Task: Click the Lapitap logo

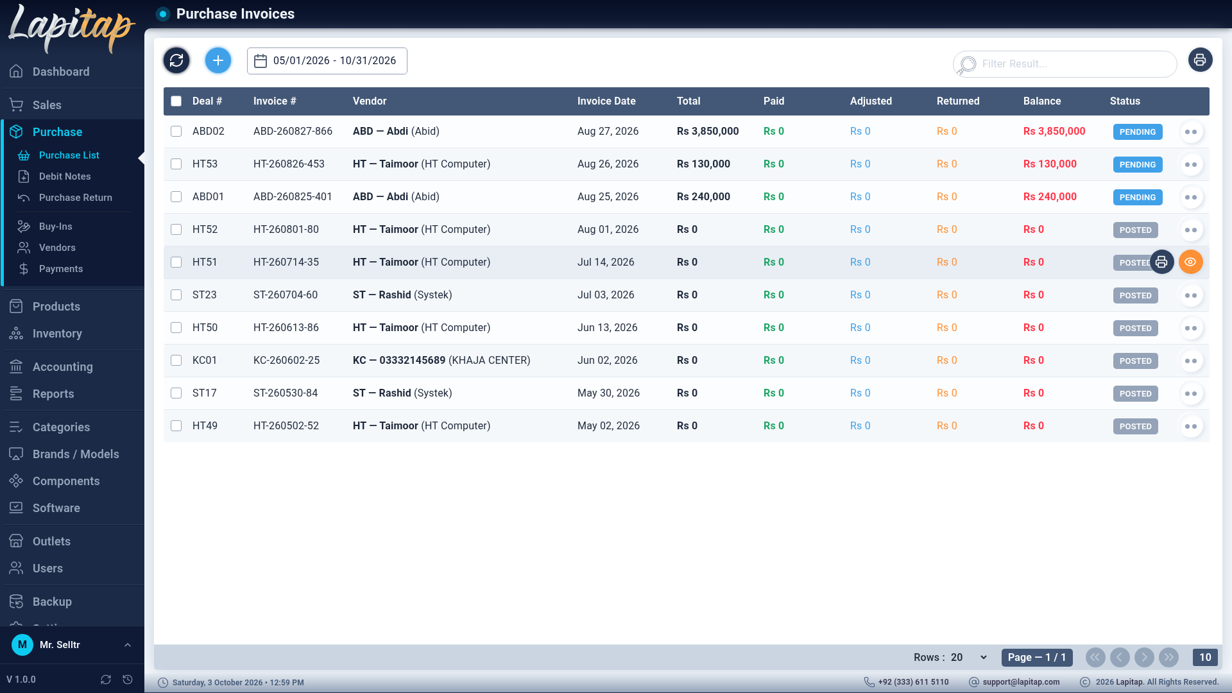Action: click(x=71, y=29)
